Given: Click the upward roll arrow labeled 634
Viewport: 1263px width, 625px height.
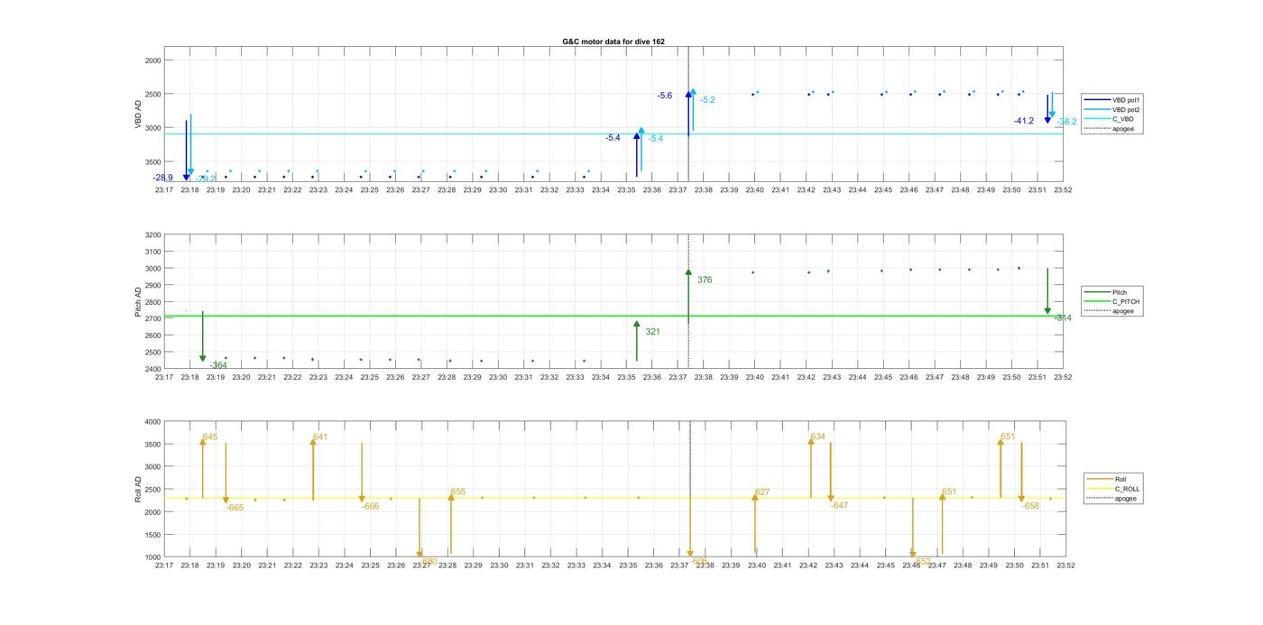Looking at the screenshot, I should [x=810, y=467].
